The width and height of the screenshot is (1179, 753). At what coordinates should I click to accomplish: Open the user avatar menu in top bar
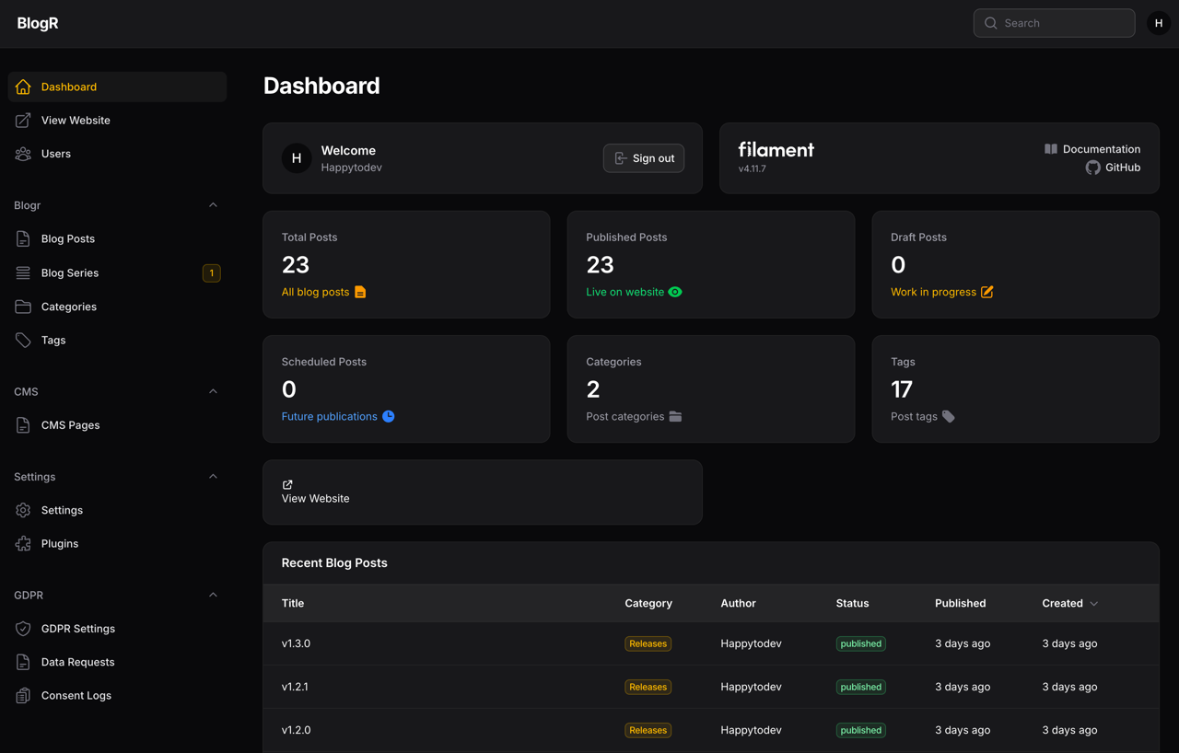click(x=1159, y=23)
